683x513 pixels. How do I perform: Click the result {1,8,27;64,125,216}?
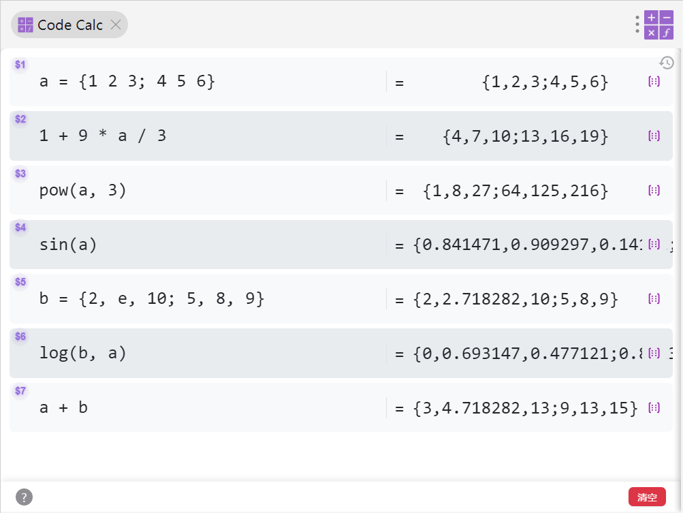515,191
